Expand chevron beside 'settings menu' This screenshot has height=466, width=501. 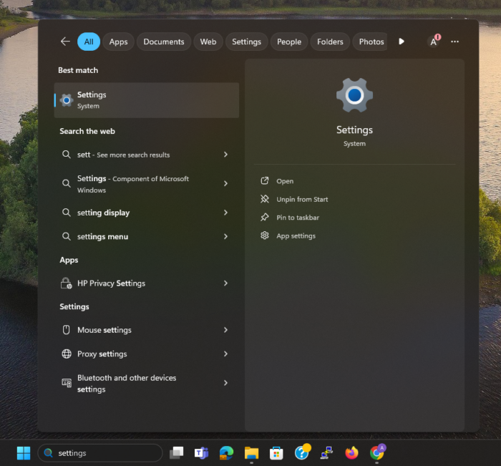click(225, 236)
